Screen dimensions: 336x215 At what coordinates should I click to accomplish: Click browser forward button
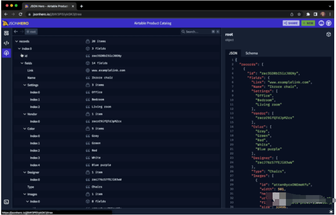pos(13,14)
